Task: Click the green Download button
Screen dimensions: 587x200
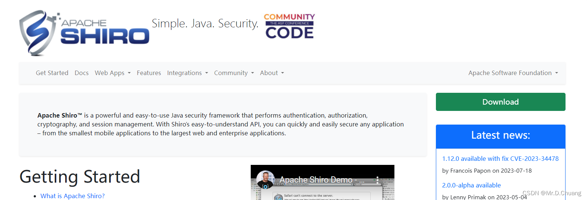Action: [x=500, y=102]
